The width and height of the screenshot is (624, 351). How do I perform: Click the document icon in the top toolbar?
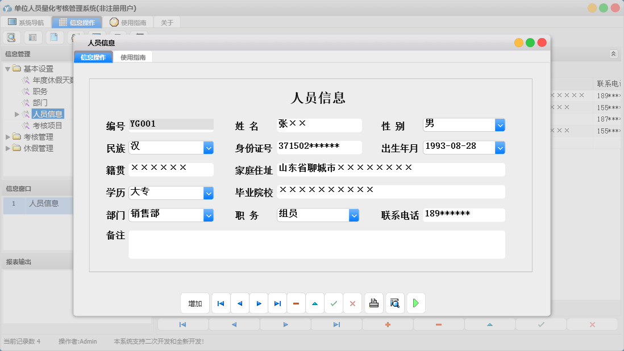54,37
